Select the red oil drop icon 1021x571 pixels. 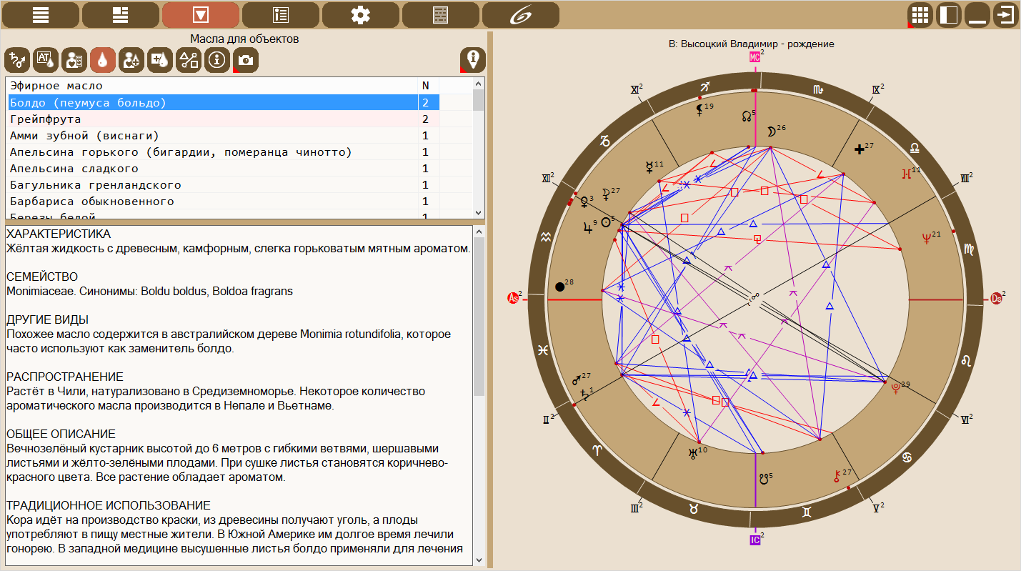(103, 61)
